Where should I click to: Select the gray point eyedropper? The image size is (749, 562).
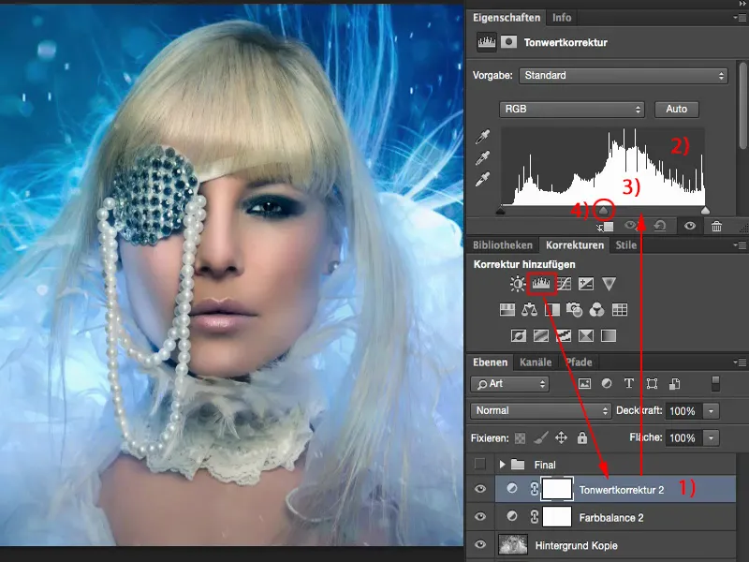pyautogui.click(x=483, y=157)
